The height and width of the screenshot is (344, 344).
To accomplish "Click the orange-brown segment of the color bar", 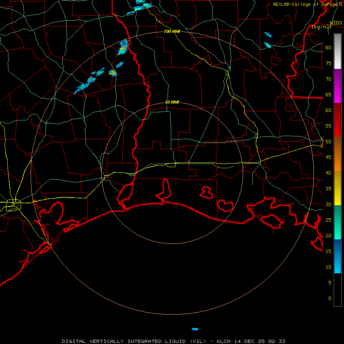I will click(x=338, y=154).
